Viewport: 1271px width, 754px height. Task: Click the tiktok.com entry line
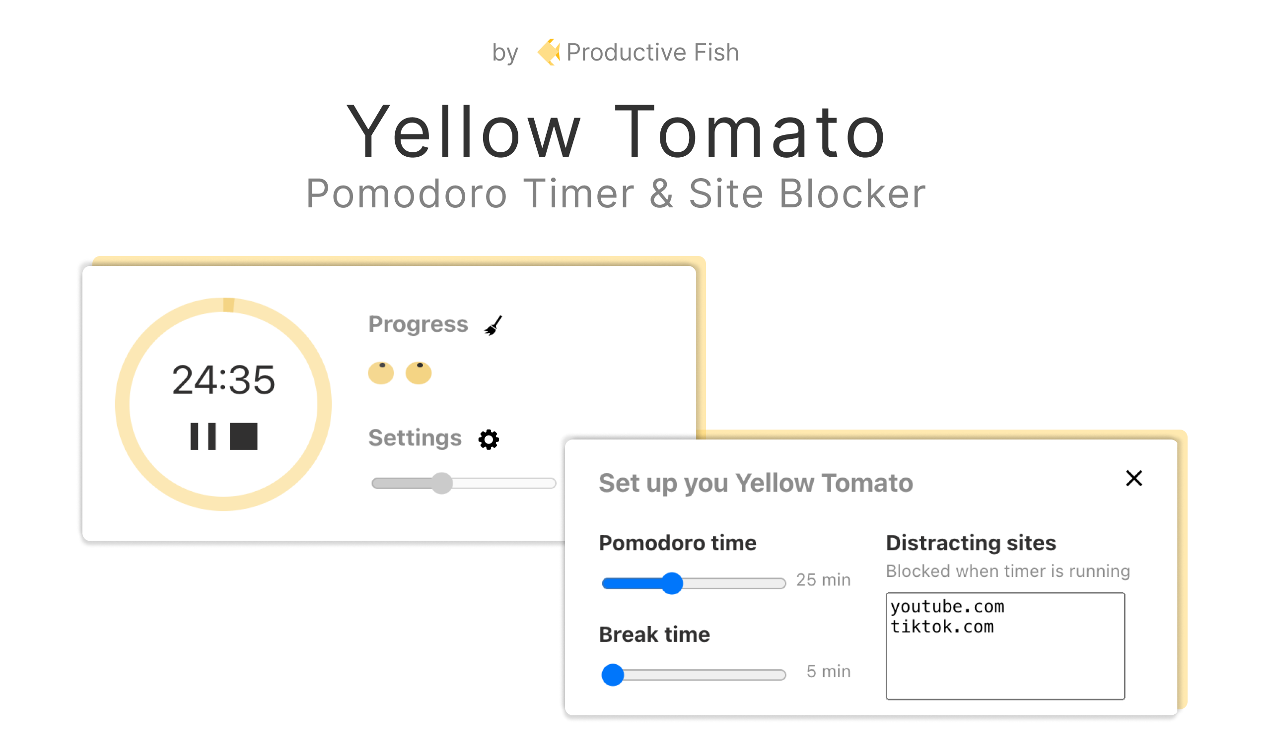(941, 627)
